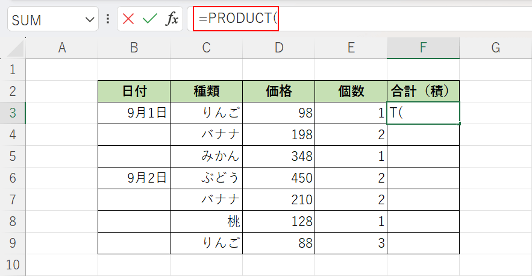
Task: Expand the Name Box dropdown arrow
Action: point(90,20)
